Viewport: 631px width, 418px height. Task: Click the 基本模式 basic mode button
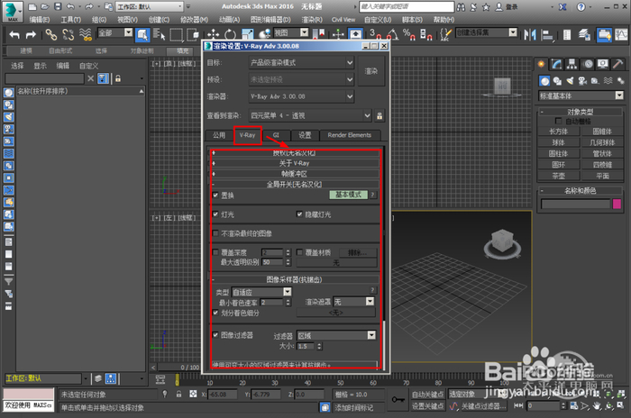[x=349, y=195]
